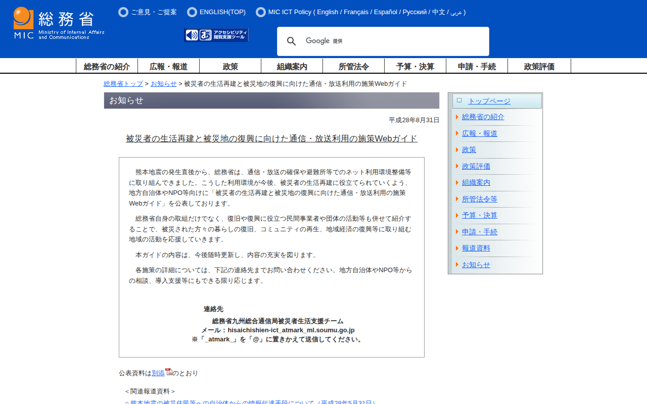Go to 申請・手続 in the top menu
The height and width of the screenshot is (404, 647).
coord(477,66)
